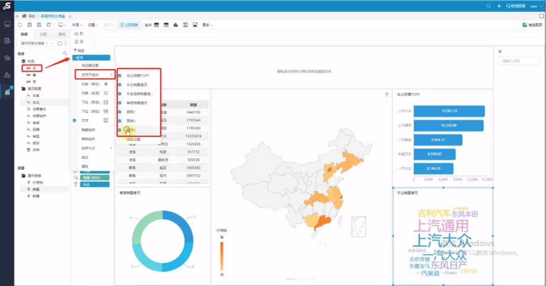Insert a cross-table component from toolbar
The width and height of the screenshot is (546, 286).
166,25
